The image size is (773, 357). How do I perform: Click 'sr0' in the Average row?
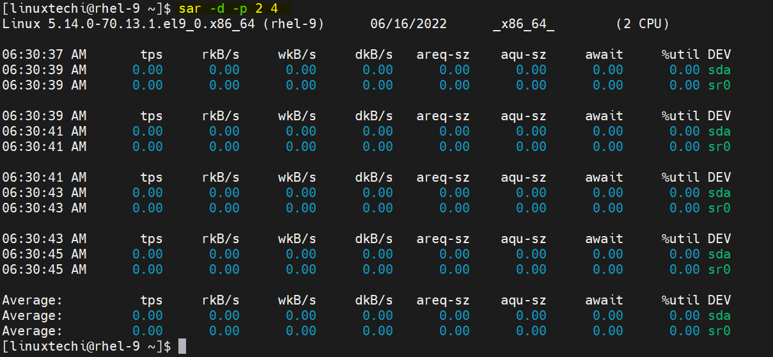click(x=719, y=331)
